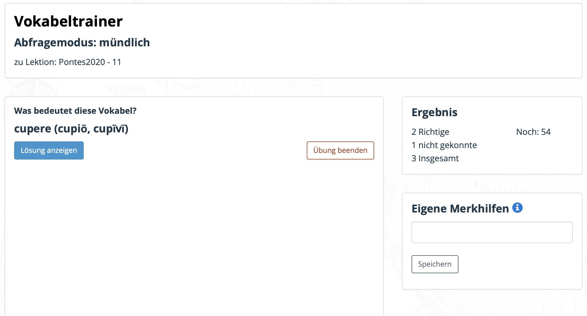Click the 3 Insgesamt total line

[435, 158]
